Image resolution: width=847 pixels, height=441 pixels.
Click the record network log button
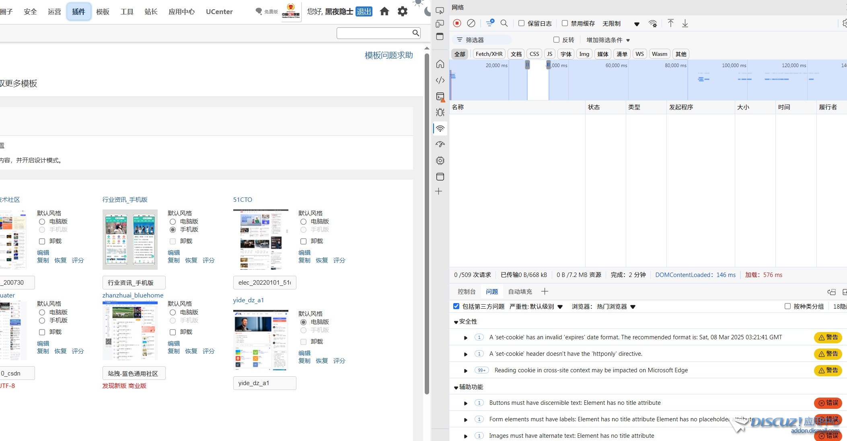click(457, 23)
